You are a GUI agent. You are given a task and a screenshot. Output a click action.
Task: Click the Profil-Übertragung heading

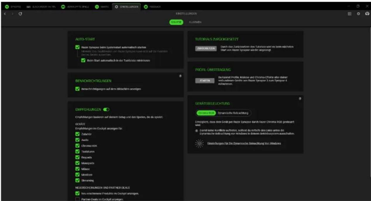pyautogui.click(x=213, y=70)
